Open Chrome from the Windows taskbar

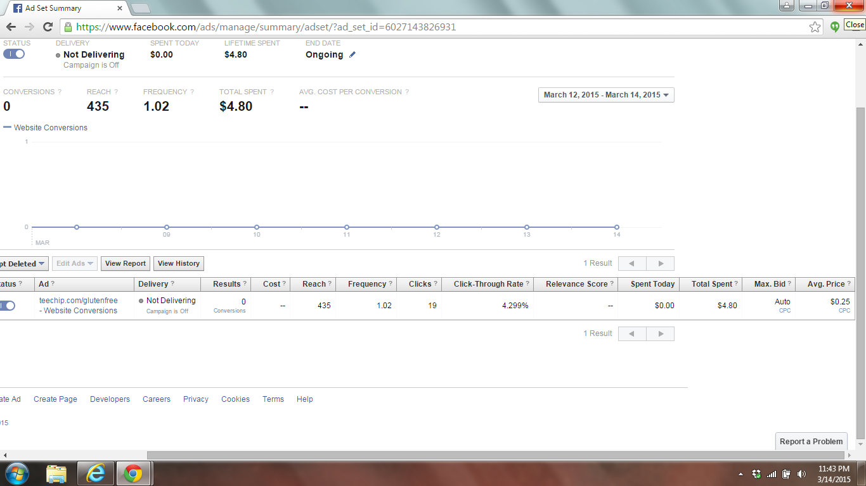[x=133, y=473]
